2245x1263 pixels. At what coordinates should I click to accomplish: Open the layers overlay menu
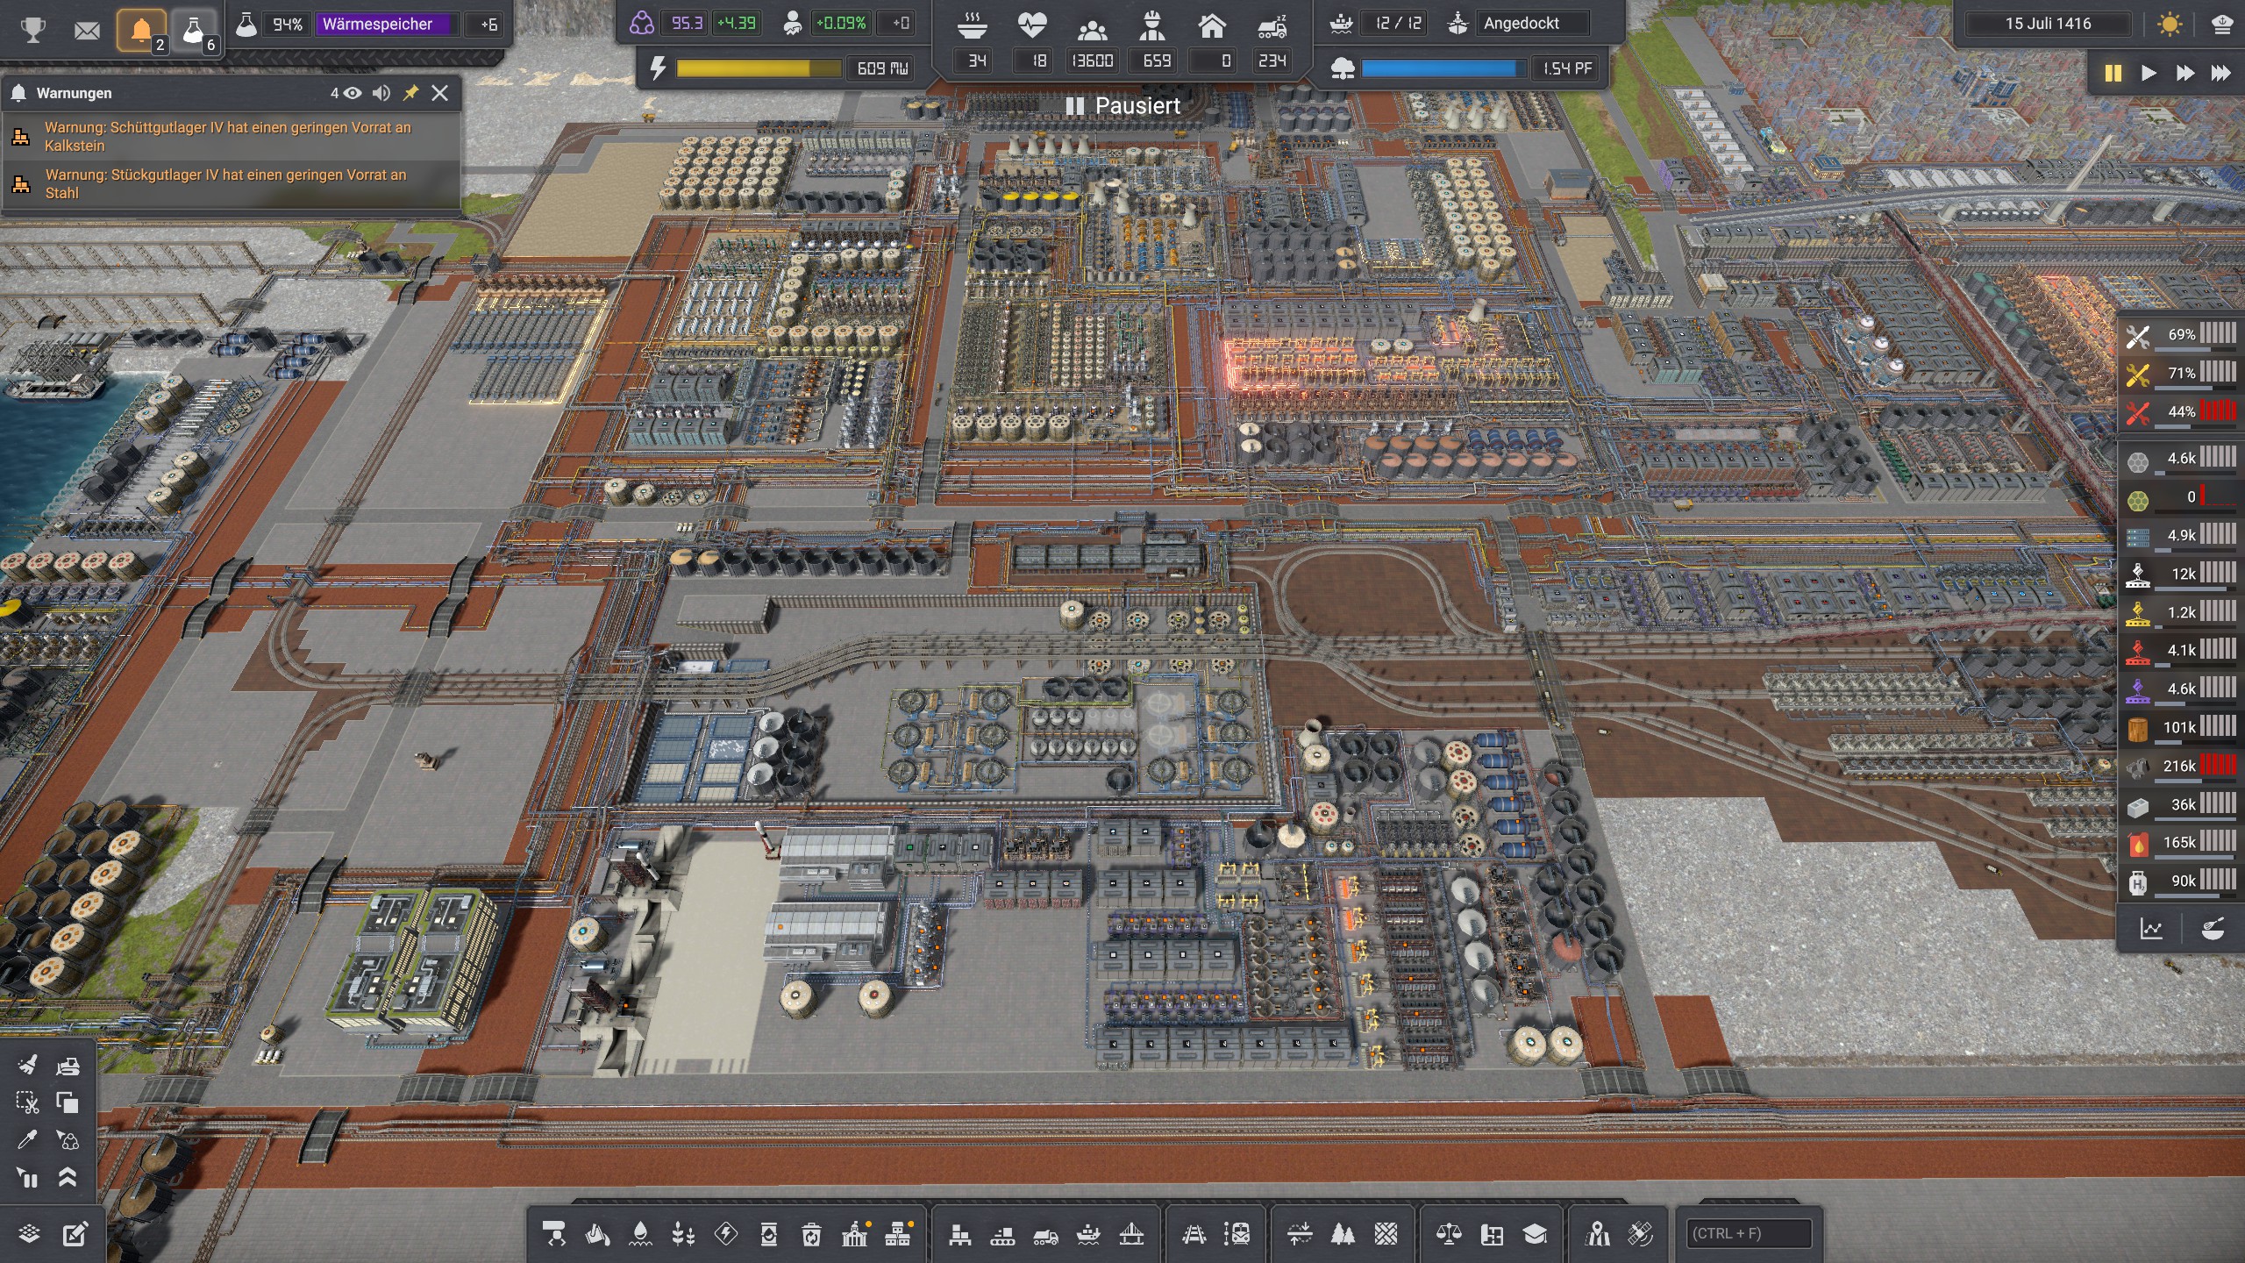[29, 1234]
